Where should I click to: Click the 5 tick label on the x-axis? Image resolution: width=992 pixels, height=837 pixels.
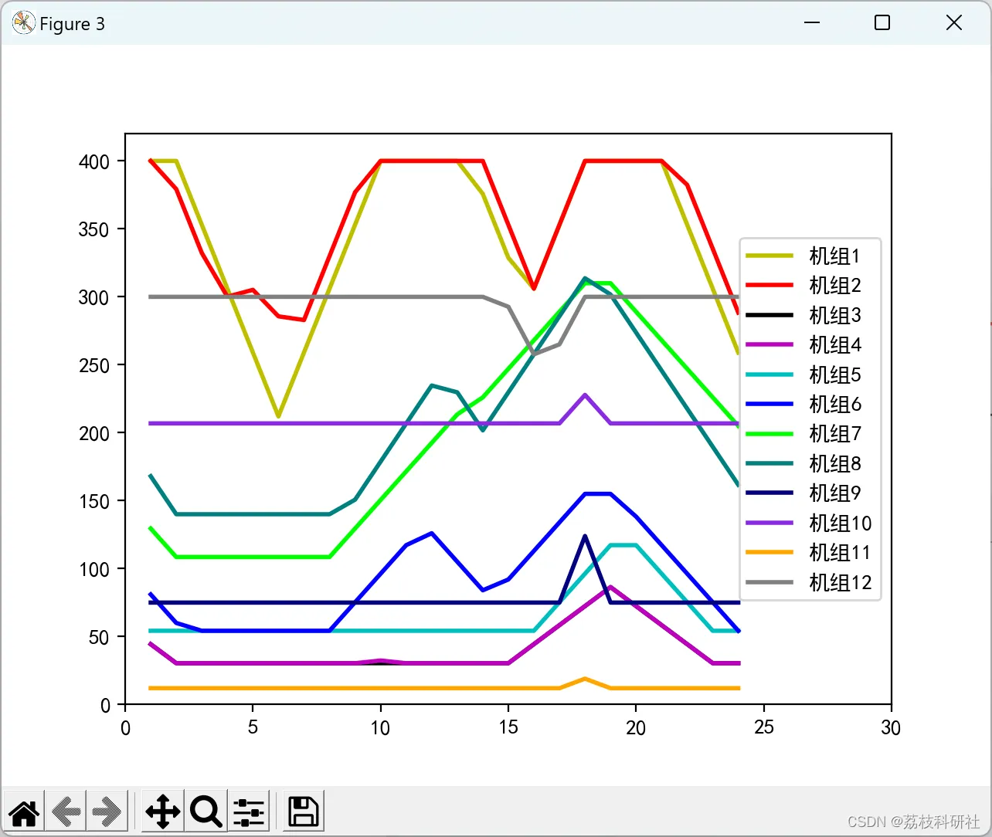253,727
